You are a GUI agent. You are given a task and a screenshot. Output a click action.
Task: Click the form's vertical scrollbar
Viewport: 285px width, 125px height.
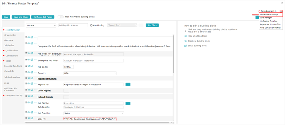pyautogui.click(x=173, y=54)
